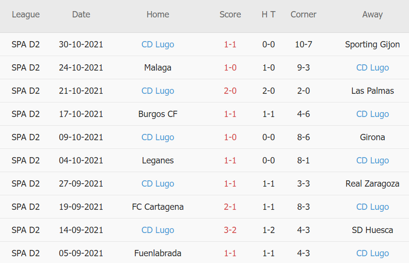The height and width of the screenshot is (263, 409).
Task: Click the Date column header
Action: click(81, 15)
